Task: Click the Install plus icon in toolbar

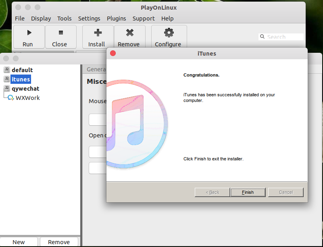Action: point(98,33)
